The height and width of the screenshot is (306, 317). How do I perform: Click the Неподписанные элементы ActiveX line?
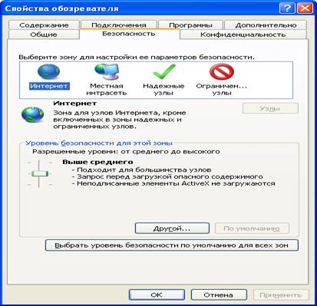pyautogui.click(x=173, y=183)
